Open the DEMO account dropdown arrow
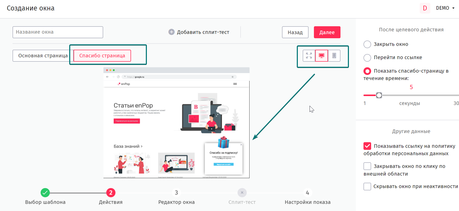The image size is (459, 211). (453, 8)
